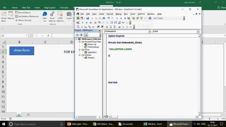Open the Insert UserForm dropdown arrow
The image size is (226, 127).
coord(84,18)
